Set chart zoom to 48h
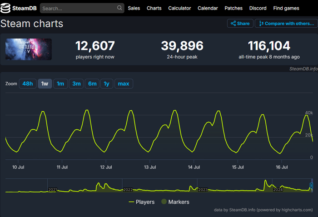The height and width of the screenshot is (217, 318). [x=27, y=84]
